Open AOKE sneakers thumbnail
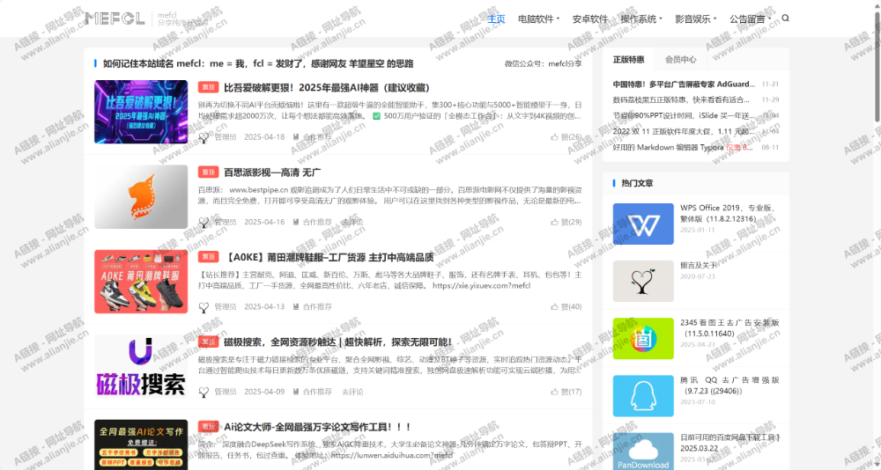Viewport: 881px width, 470px height. tap(141, 282)
